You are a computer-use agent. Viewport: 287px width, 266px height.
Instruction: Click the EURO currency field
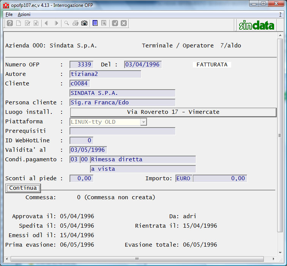184,178
